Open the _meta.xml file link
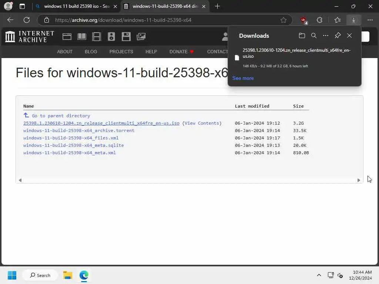Image resolution: width=379 pixels, height=284 pixels. [69, 153]
